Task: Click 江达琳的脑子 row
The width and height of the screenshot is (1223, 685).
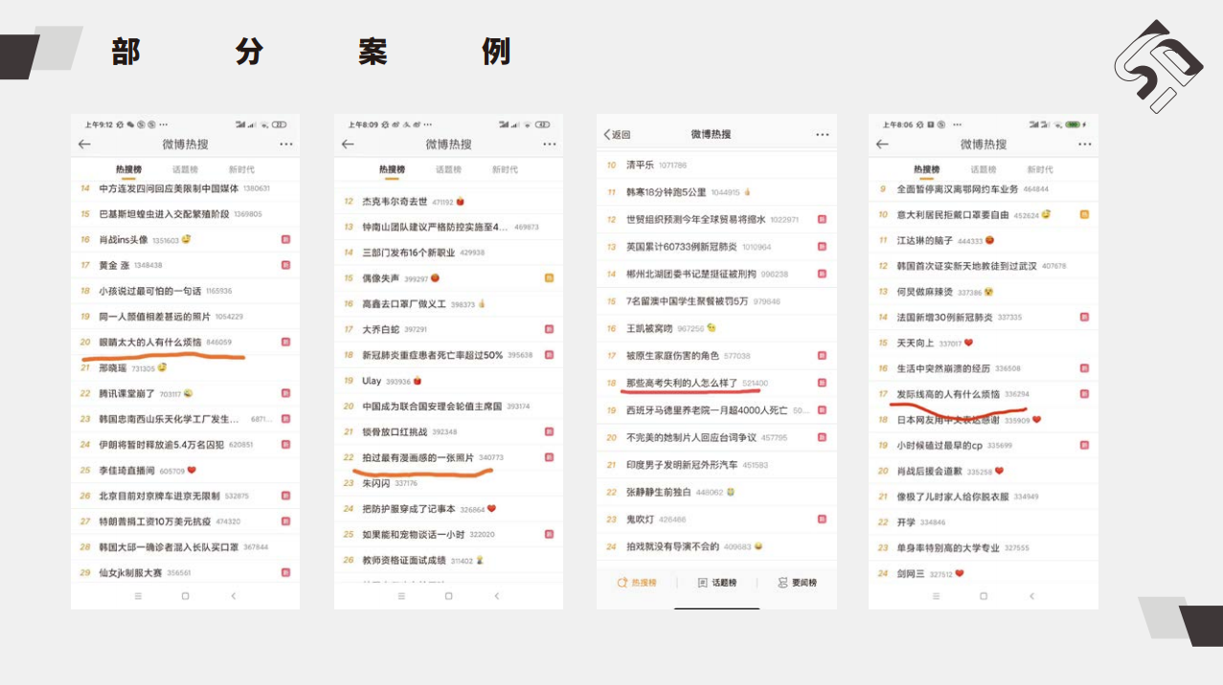Action: [984, 240]
